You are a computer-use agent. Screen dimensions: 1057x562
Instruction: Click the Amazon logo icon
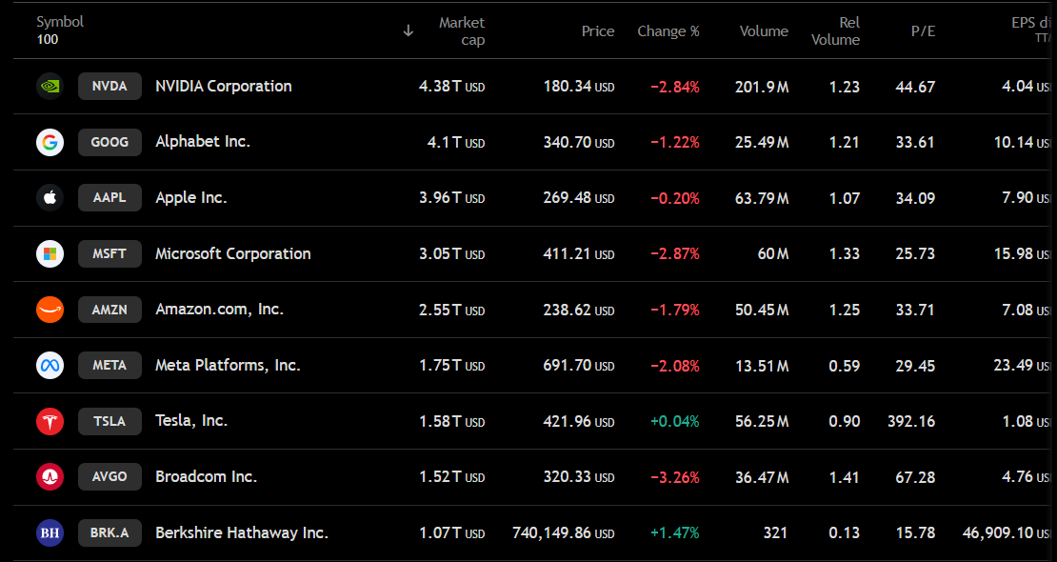pyautogui.click(x=50, y=310)
